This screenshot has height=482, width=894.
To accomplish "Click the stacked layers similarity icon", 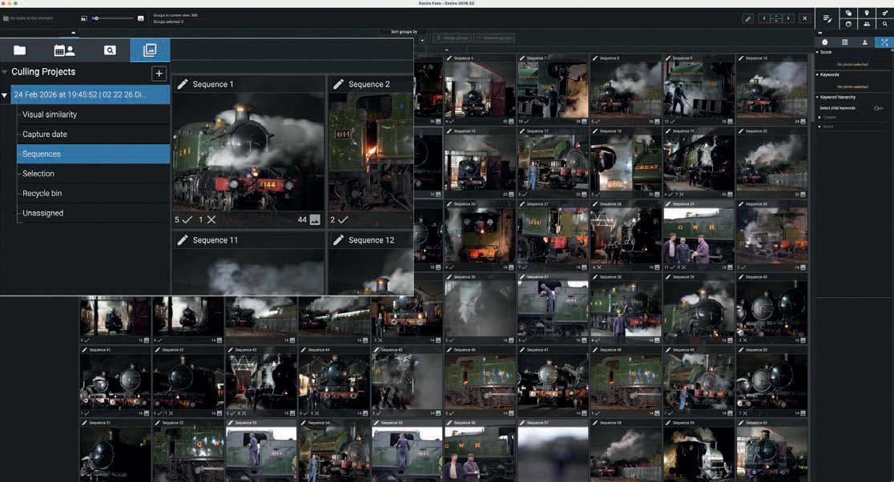I will click(x=848, y=13).
